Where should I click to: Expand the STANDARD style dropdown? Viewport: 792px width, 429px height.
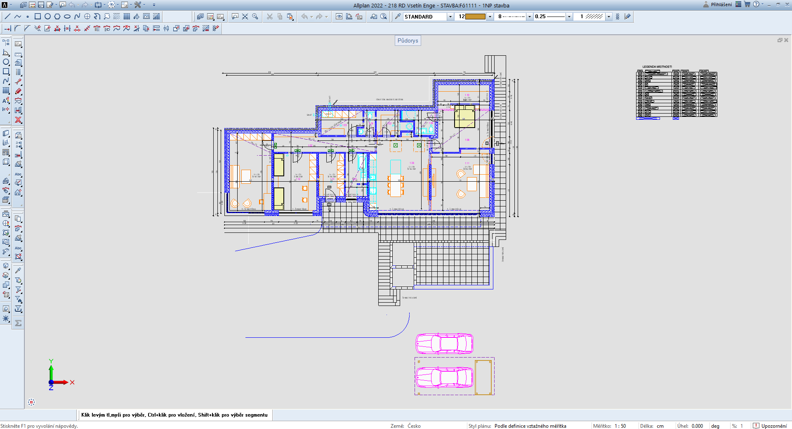click(x=450, y=17)
